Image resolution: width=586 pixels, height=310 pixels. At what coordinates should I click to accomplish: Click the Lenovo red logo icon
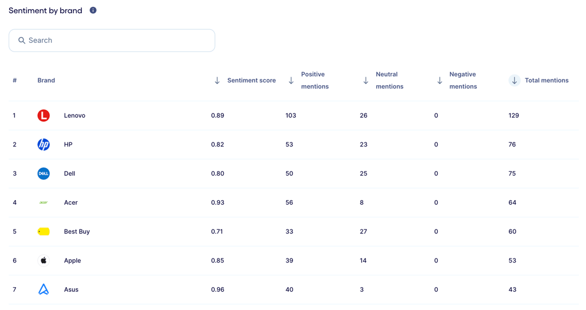[43, 116]
